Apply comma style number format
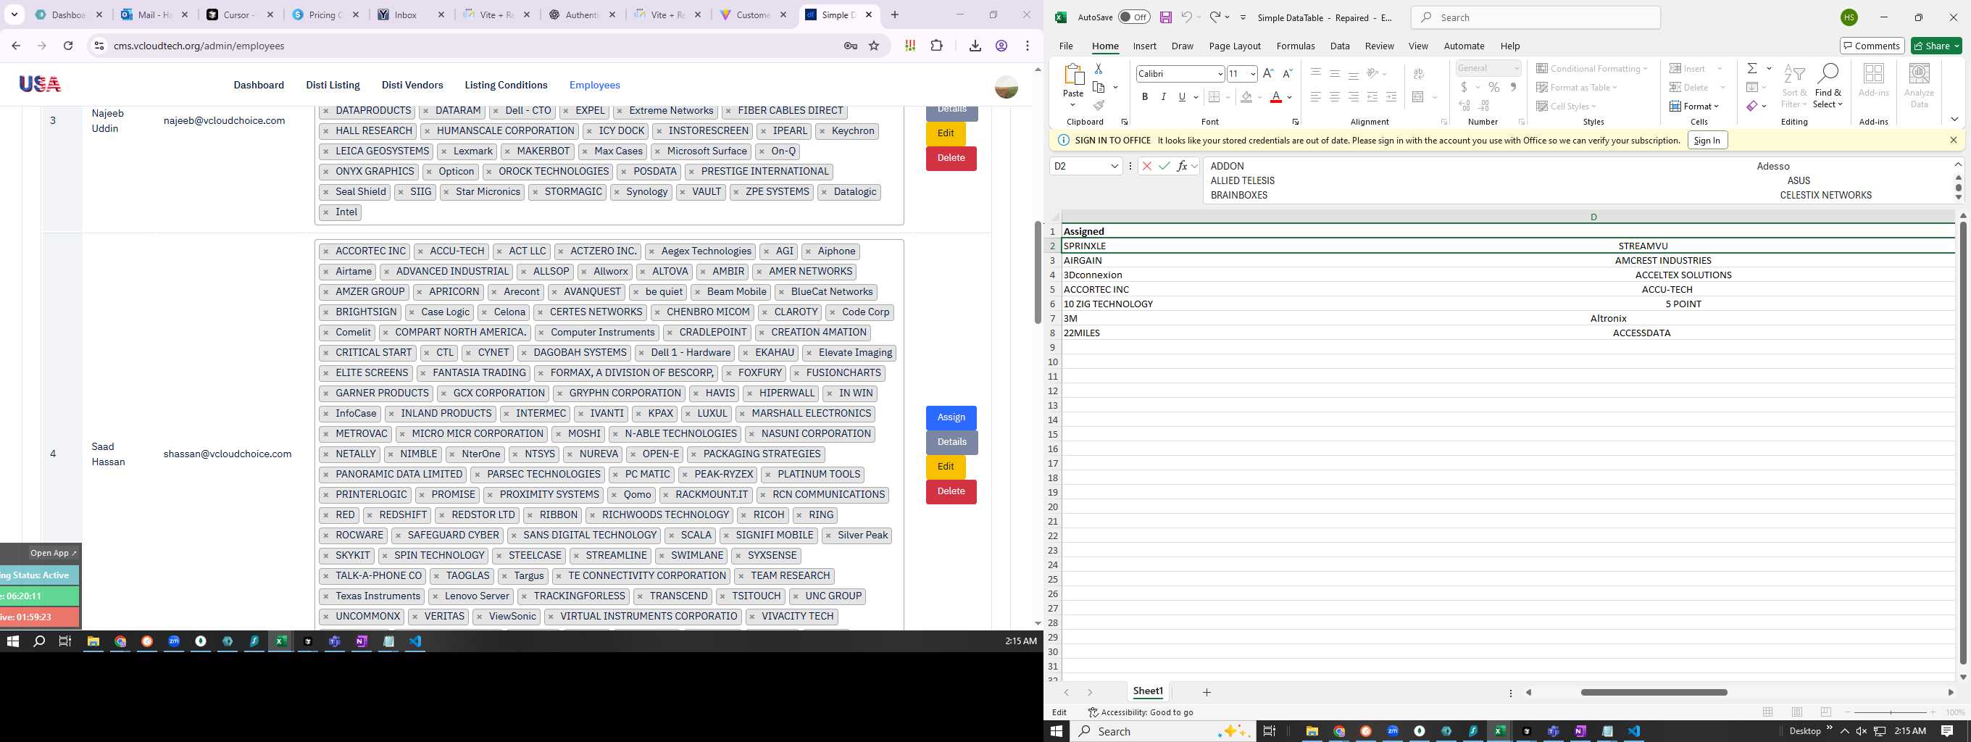Viewport: 1971px width, 742px height. [x=1513, y=87]
